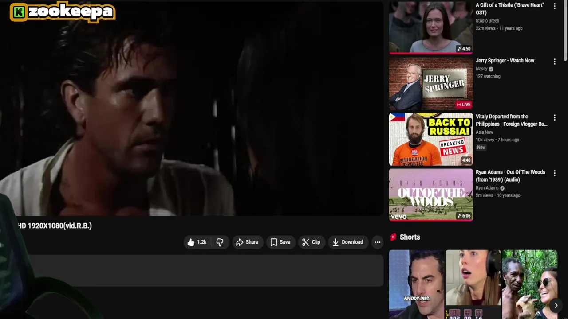This screenshot has height=319, width=568.
Task: Click the Shorts heading
Action: 410,237
